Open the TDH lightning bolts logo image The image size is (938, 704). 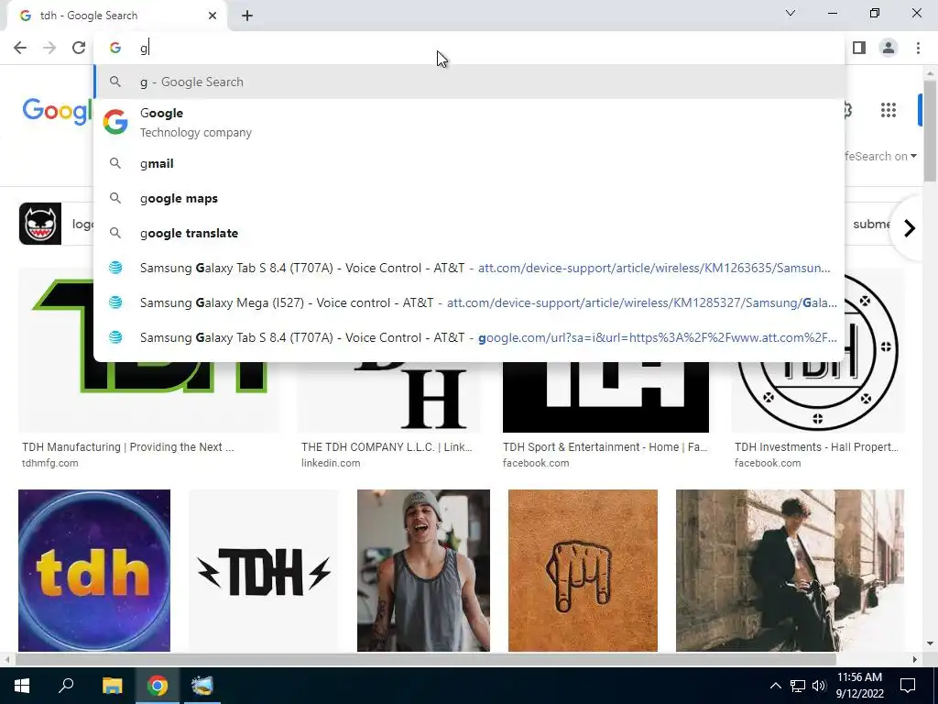[264, 570]
